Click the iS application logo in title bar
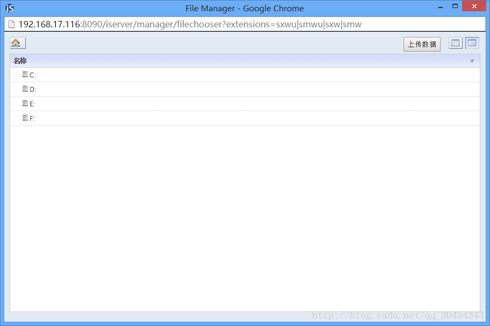Image resolution: width=490 pixels, height=326 pixels. [x=10, y=8]
